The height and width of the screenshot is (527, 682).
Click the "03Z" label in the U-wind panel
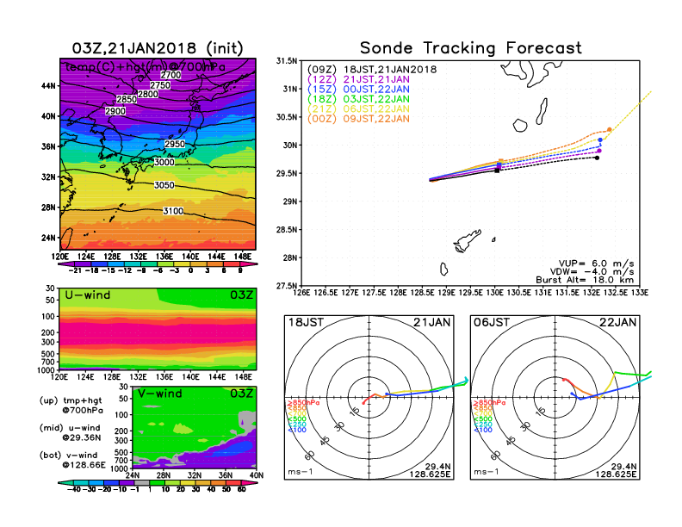point(241,295)
